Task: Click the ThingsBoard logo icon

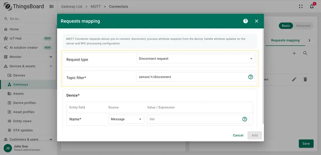Action: 8,6
